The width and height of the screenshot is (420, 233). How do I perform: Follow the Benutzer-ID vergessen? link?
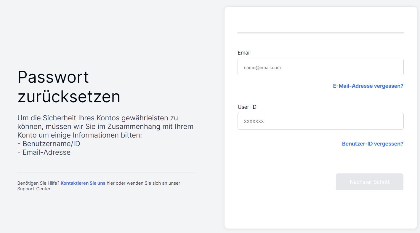click(x=373, y=144)
